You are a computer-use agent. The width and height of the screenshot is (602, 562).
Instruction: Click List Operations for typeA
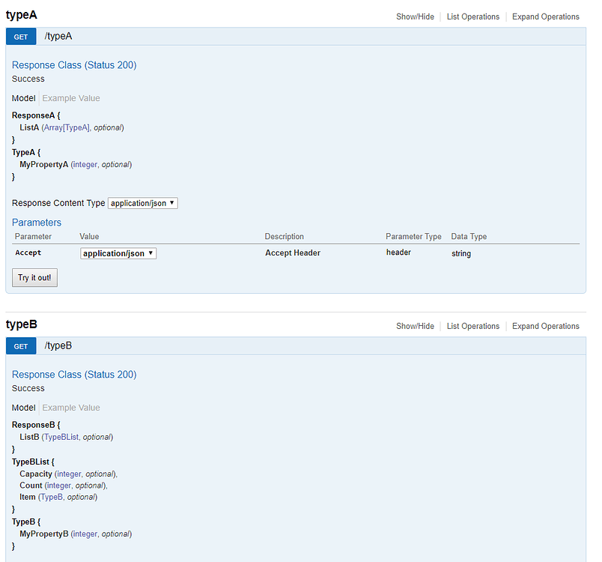(x=472, y=16)
